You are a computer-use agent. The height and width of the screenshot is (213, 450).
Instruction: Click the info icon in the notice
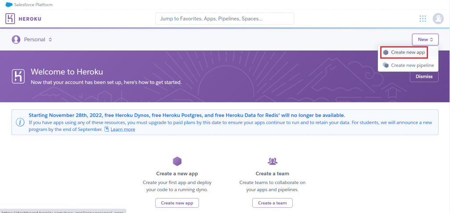[x=20, y=122]
